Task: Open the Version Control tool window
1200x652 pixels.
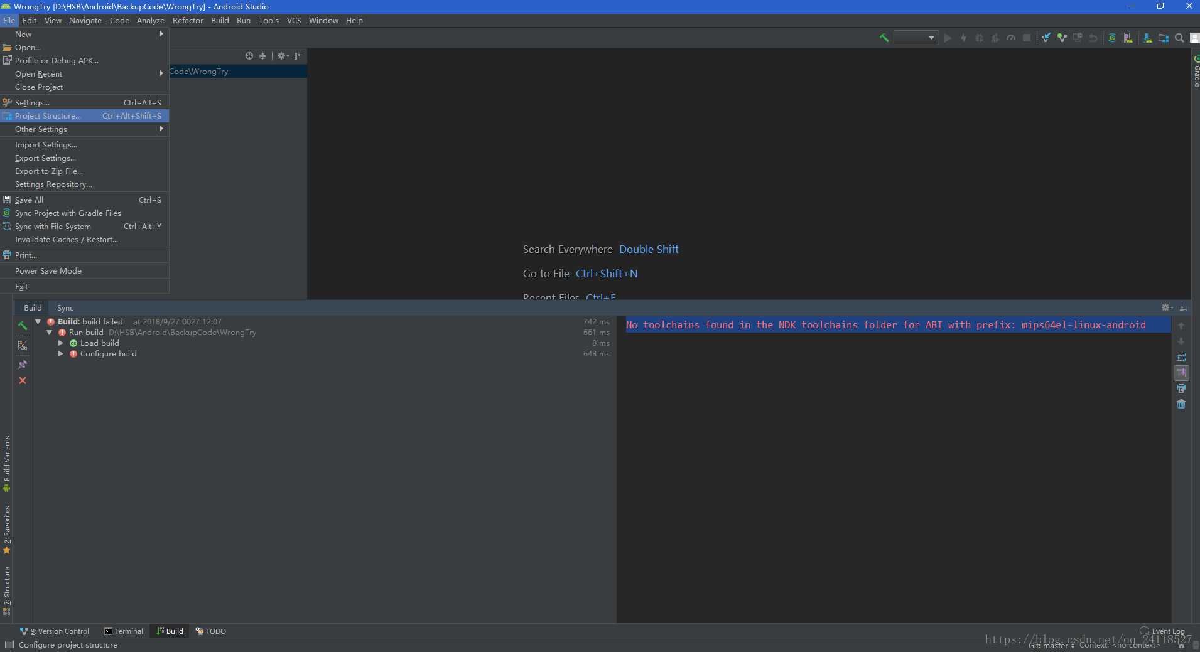Action: pos(55,631)
